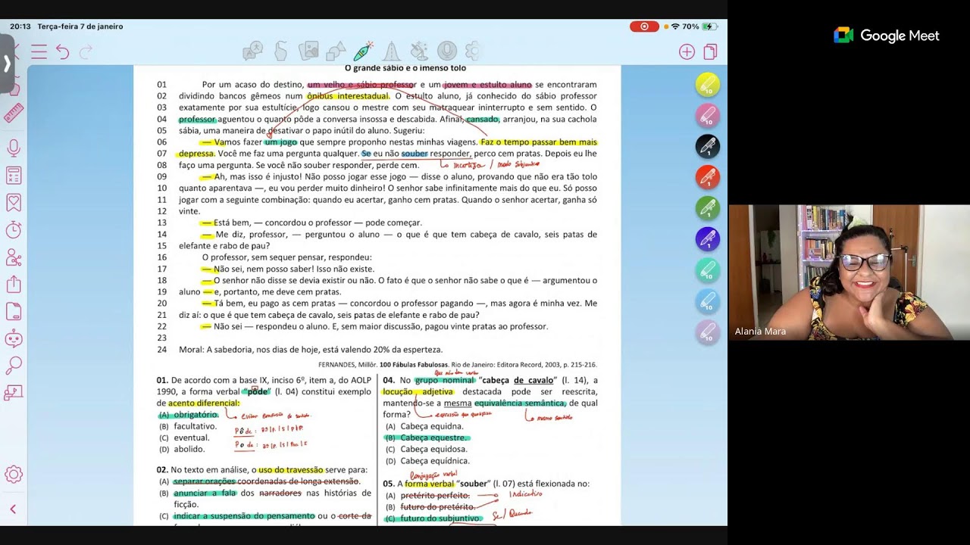Tap the battery 70% indicator
This screenshot has height=545, width=970.
pyautogui.click(x=700, y=26)
